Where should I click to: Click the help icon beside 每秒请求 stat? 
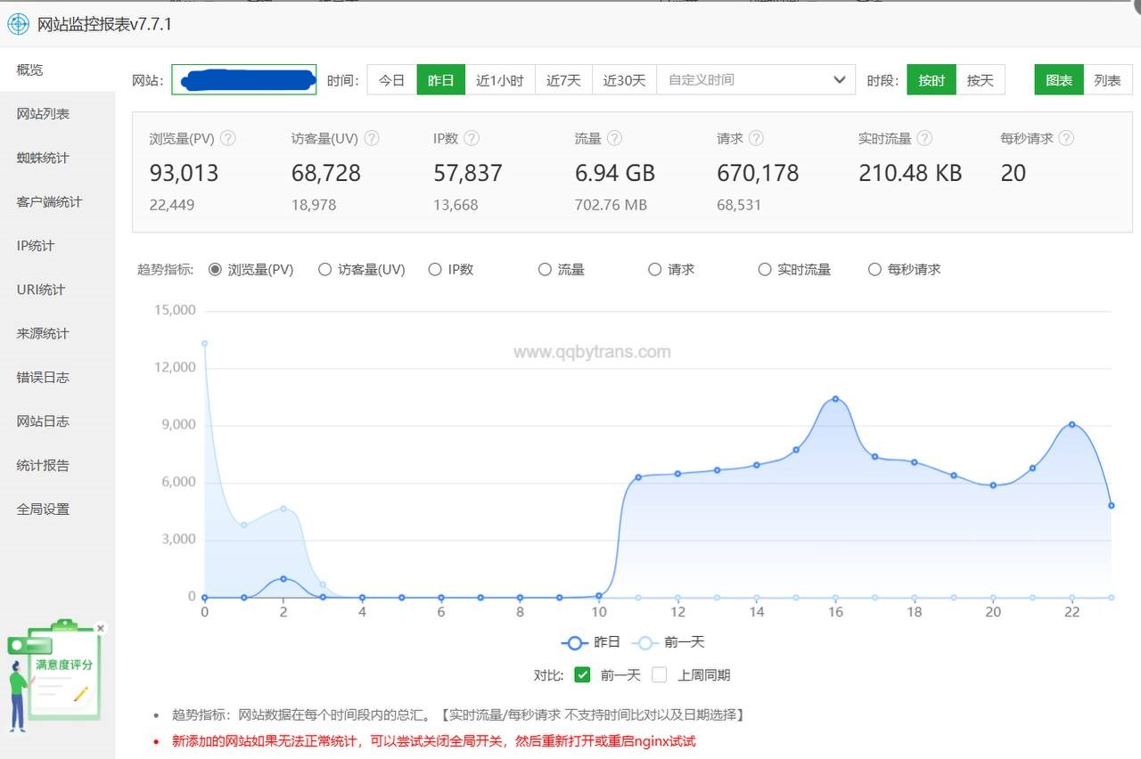[x=1066, y=138]
